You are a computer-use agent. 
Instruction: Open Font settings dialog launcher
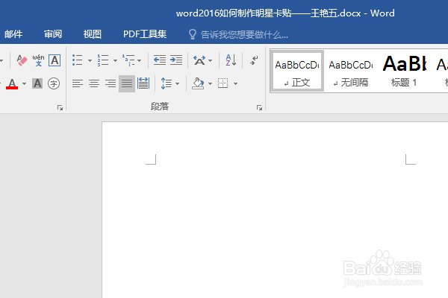tap(60, 107)
